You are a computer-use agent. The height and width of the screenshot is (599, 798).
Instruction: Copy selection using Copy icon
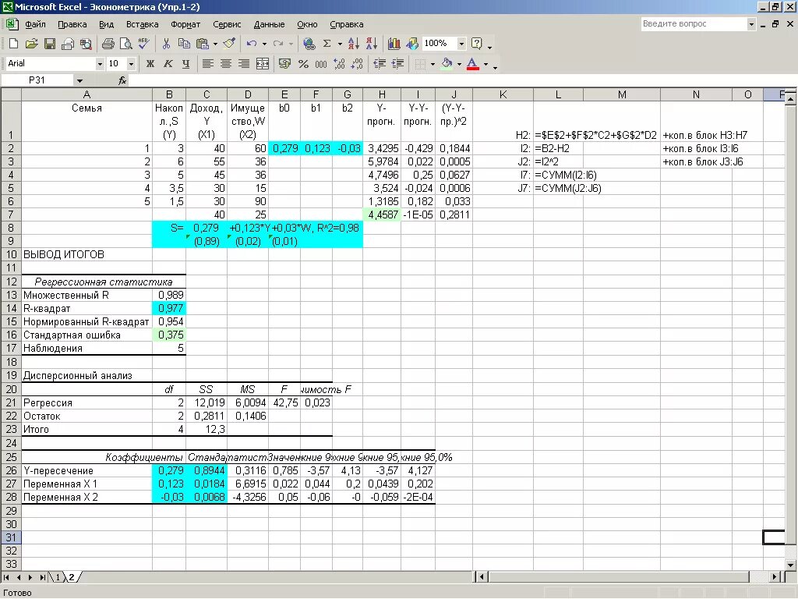(184, 44)
